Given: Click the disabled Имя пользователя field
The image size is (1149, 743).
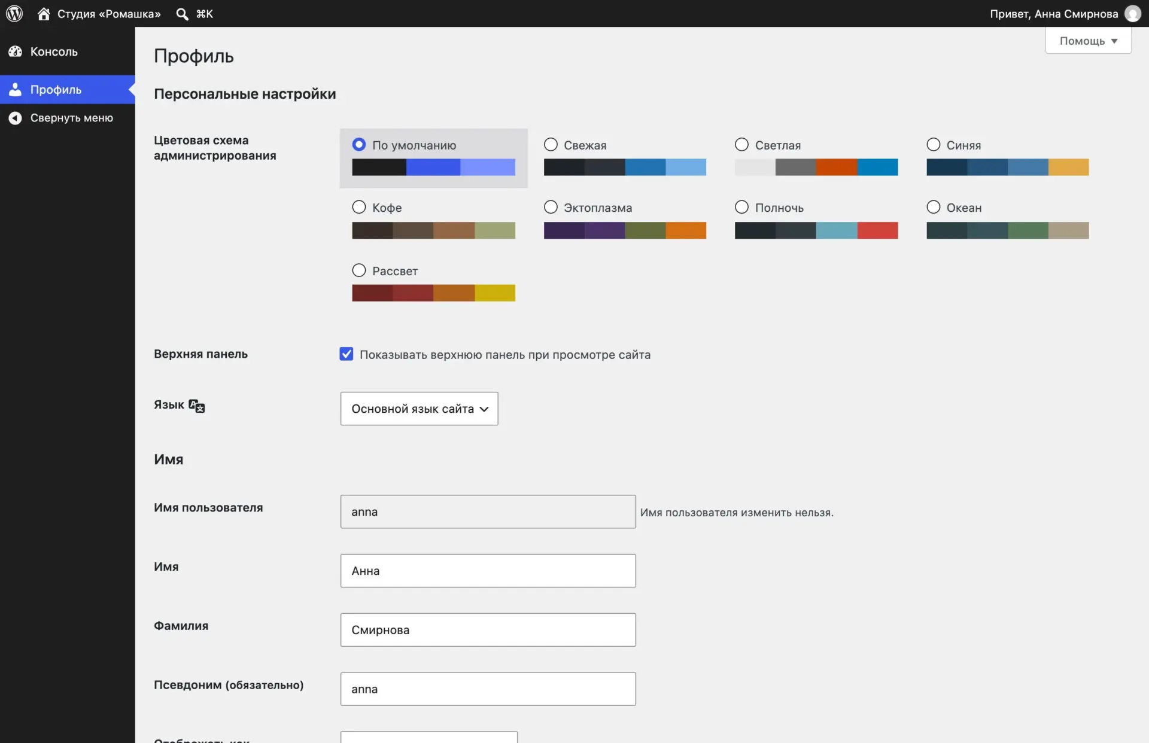Looking at the screenshot, I should coord(488,511).
